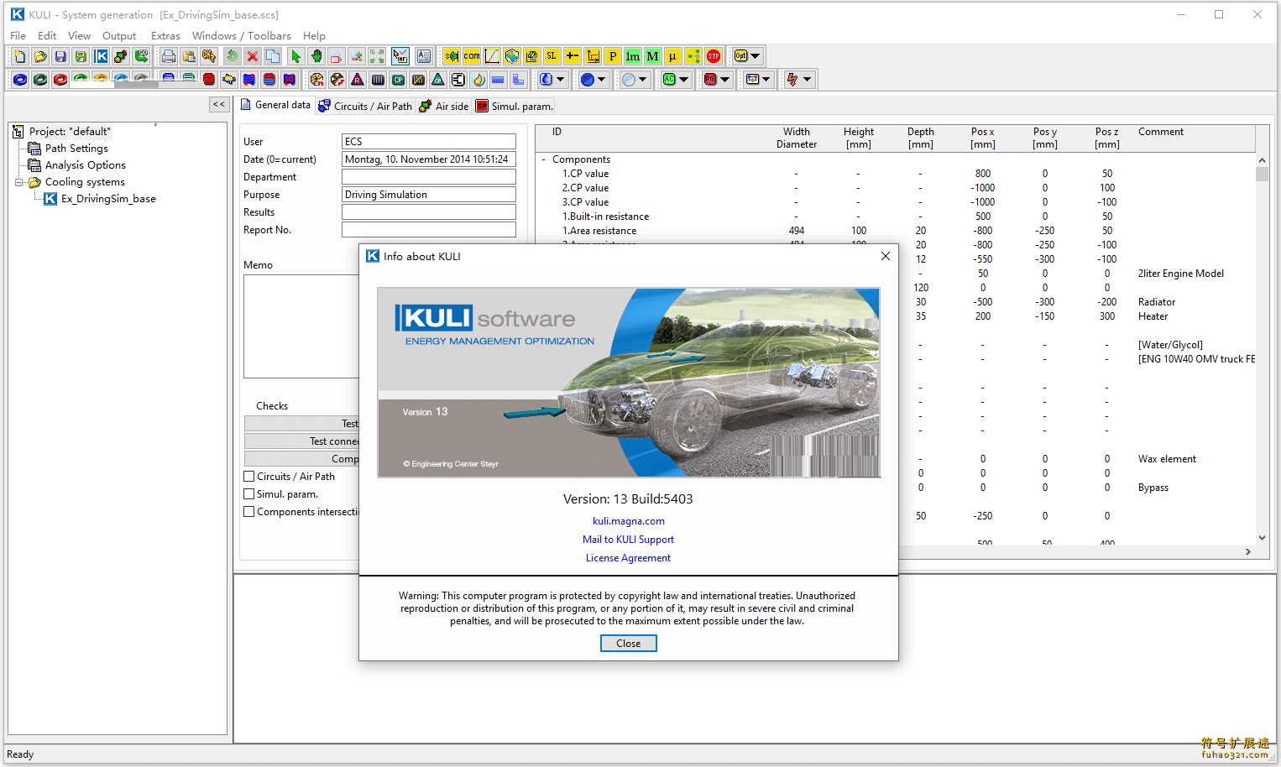This screenshot has width=1281, height=767.
Task: Select the green hand pan tool
Action: (x=316, y=56)
